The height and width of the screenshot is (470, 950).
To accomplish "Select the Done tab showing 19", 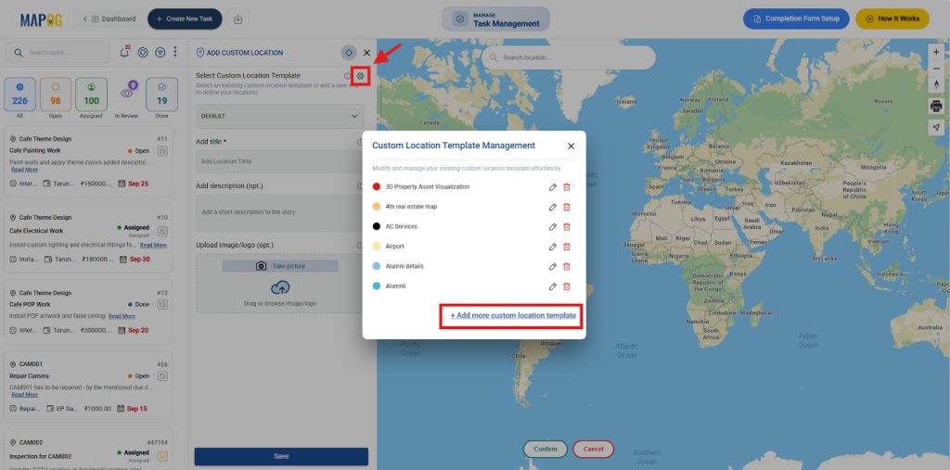I will click(x=161, y=95).
